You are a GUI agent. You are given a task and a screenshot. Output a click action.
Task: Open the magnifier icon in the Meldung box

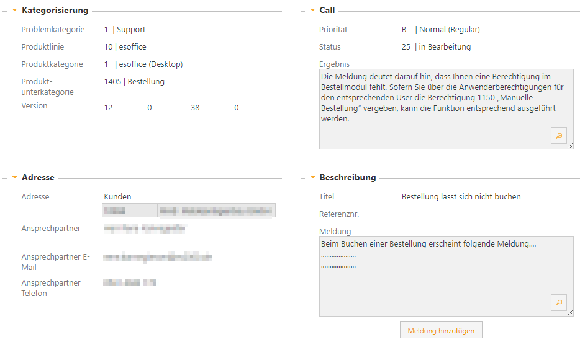point(559,302)
